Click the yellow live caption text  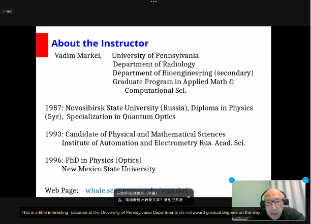[x=141, y=212]
